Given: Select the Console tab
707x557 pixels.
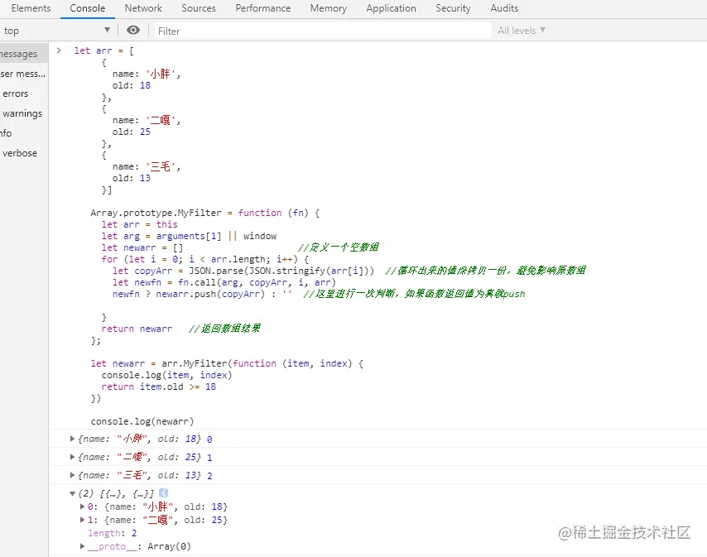Looking at the screenshot, I should click(88, 8).
